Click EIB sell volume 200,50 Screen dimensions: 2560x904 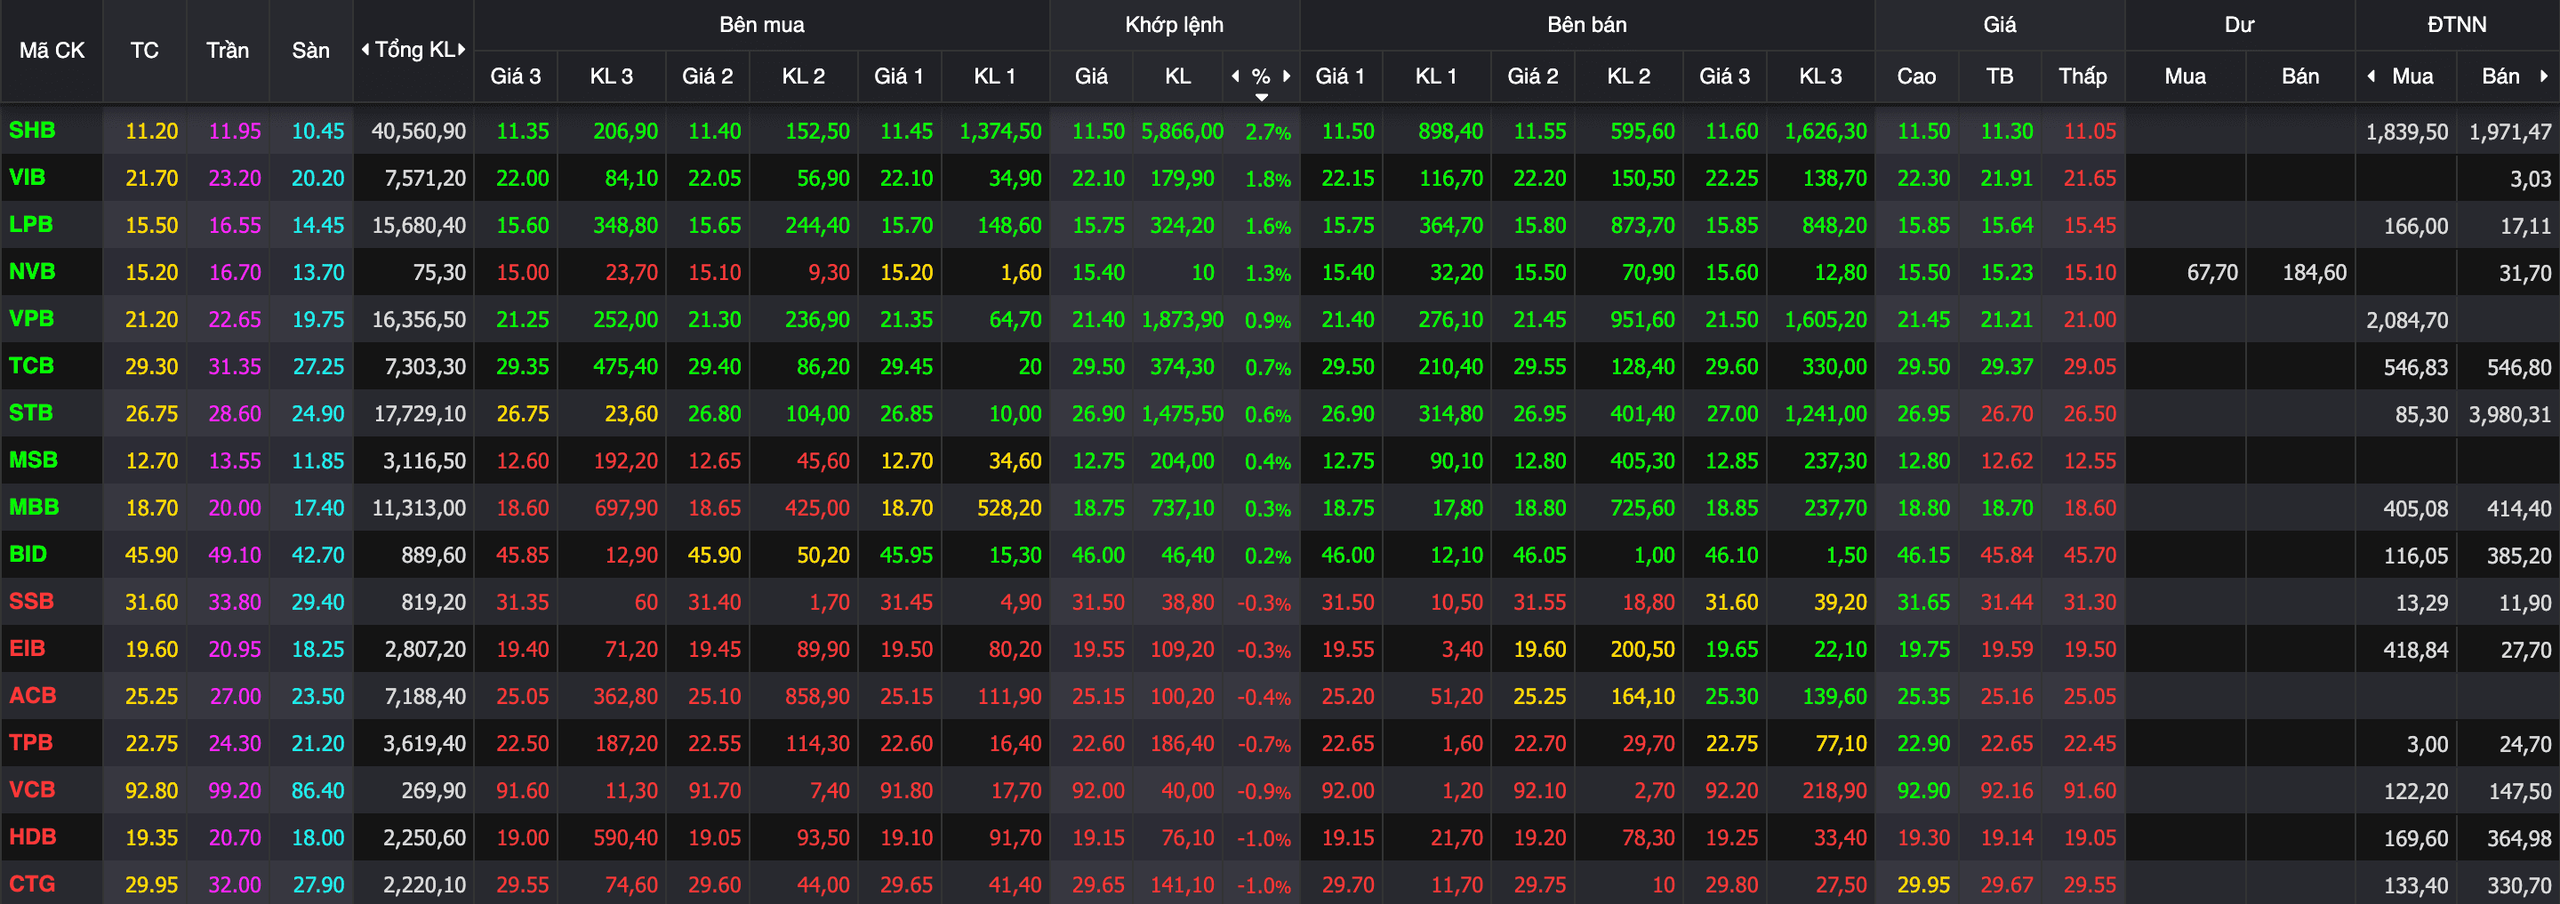click(1641, 649)
